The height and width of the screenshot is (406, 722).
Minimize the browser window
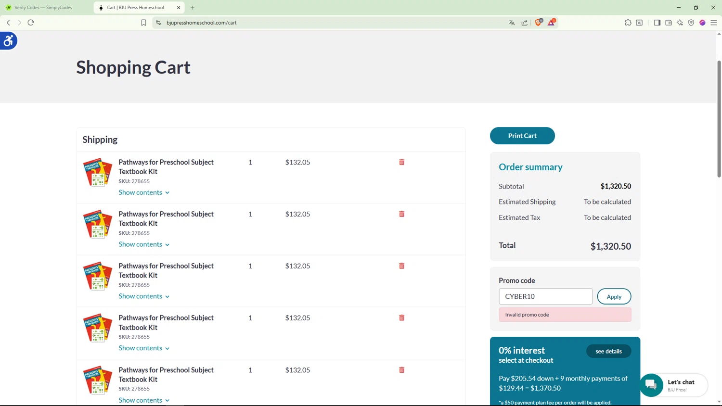pos(679,8)
